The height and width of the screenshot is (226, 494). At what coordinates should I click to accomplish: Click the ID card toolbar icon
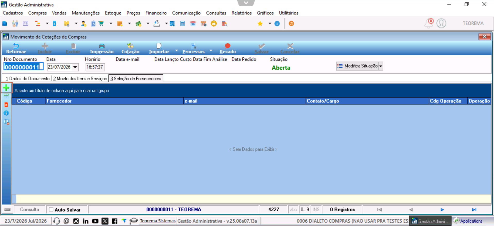click(x=25, y=24)
